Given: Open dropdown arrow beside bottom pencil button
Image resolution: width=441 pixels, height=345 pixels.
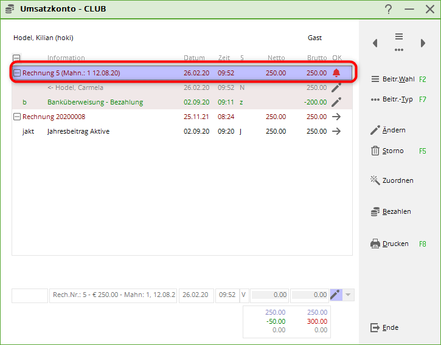Looking at the screenshot, I should pyautogui.click(x=348, y=295).
